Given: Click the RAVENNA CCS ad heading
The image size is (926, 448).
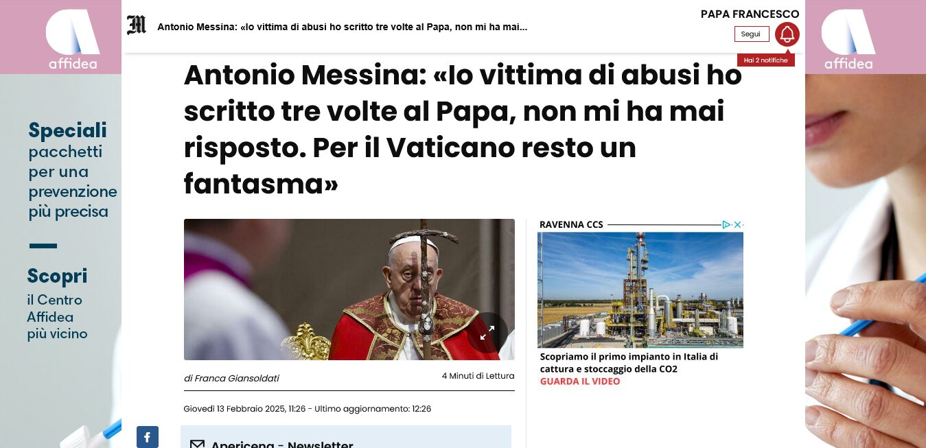Looking at the screenshot, I should click(x=571, y=224).
